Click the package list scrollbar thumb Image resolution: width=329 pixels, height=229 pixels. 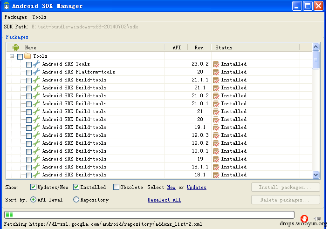(x=315, y=60)
